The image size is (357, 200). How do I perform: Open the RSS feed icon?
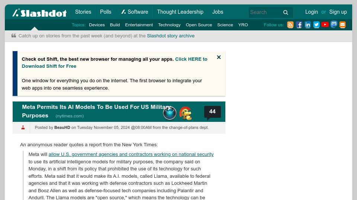[x=290, y=25]
